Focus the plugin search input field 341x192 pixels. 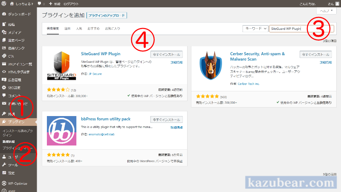(x=301, y=29)
